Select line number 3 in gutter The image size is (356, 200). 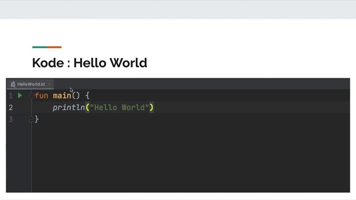[11, 119]
